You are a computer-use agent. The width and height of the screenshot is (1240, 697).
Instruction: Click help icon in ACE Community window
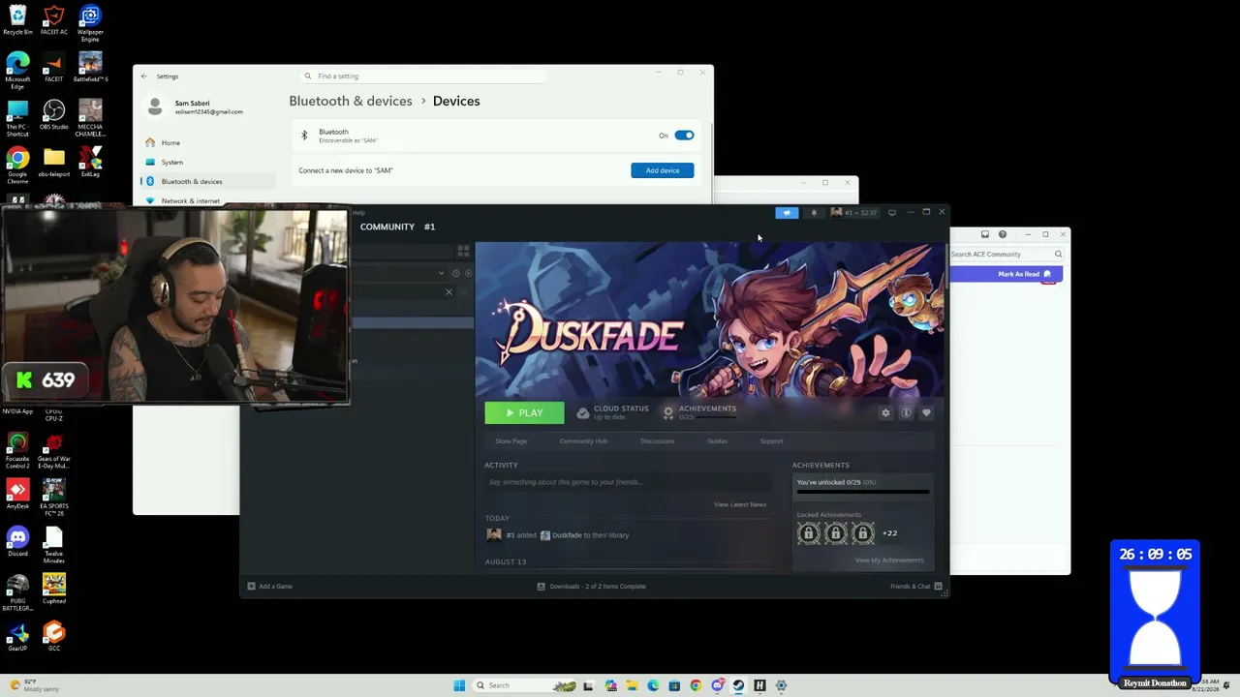pos(1003,234)
